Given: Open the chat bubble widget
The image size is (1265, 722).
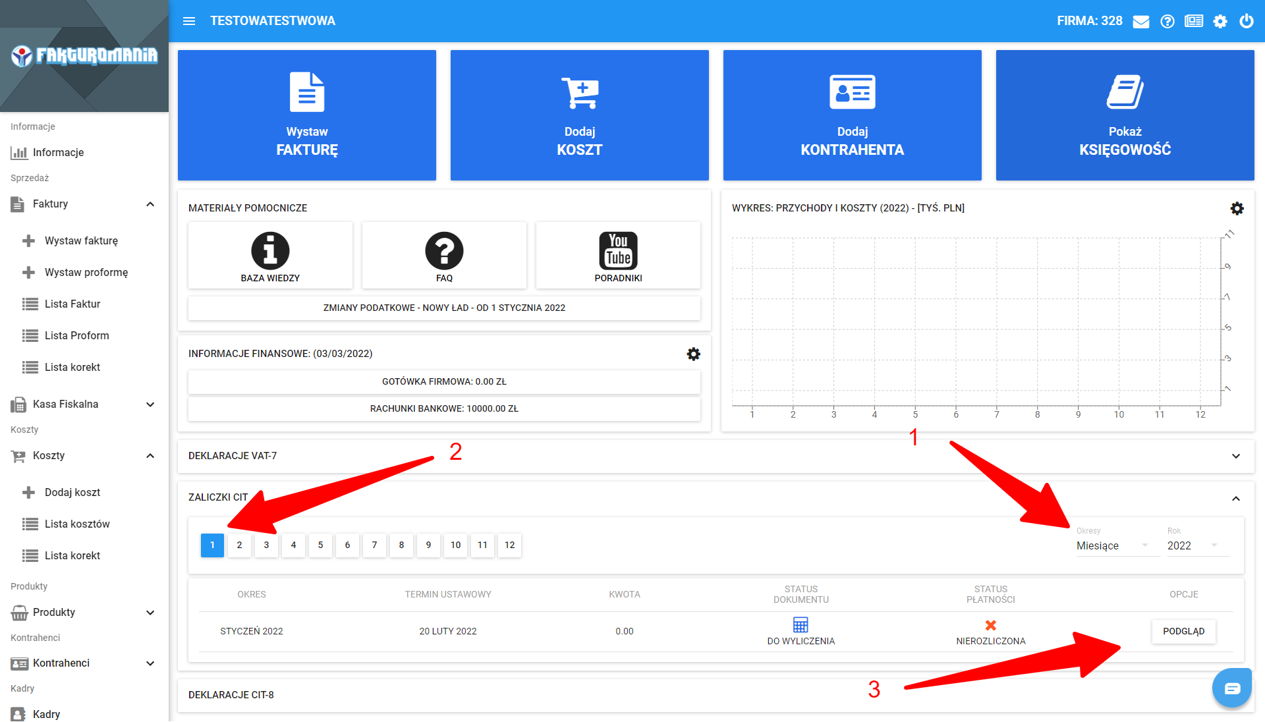Looking at the screenshot, I should (x=1231, y=688).
